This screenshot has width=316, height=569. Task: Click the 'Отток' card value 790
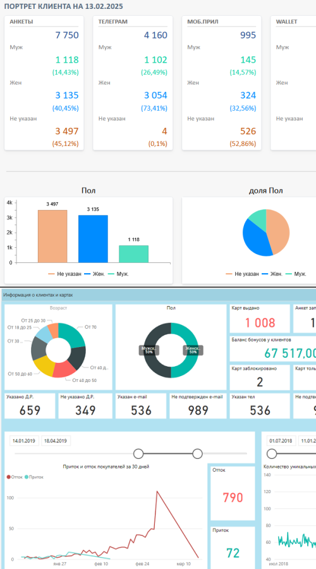233,497
